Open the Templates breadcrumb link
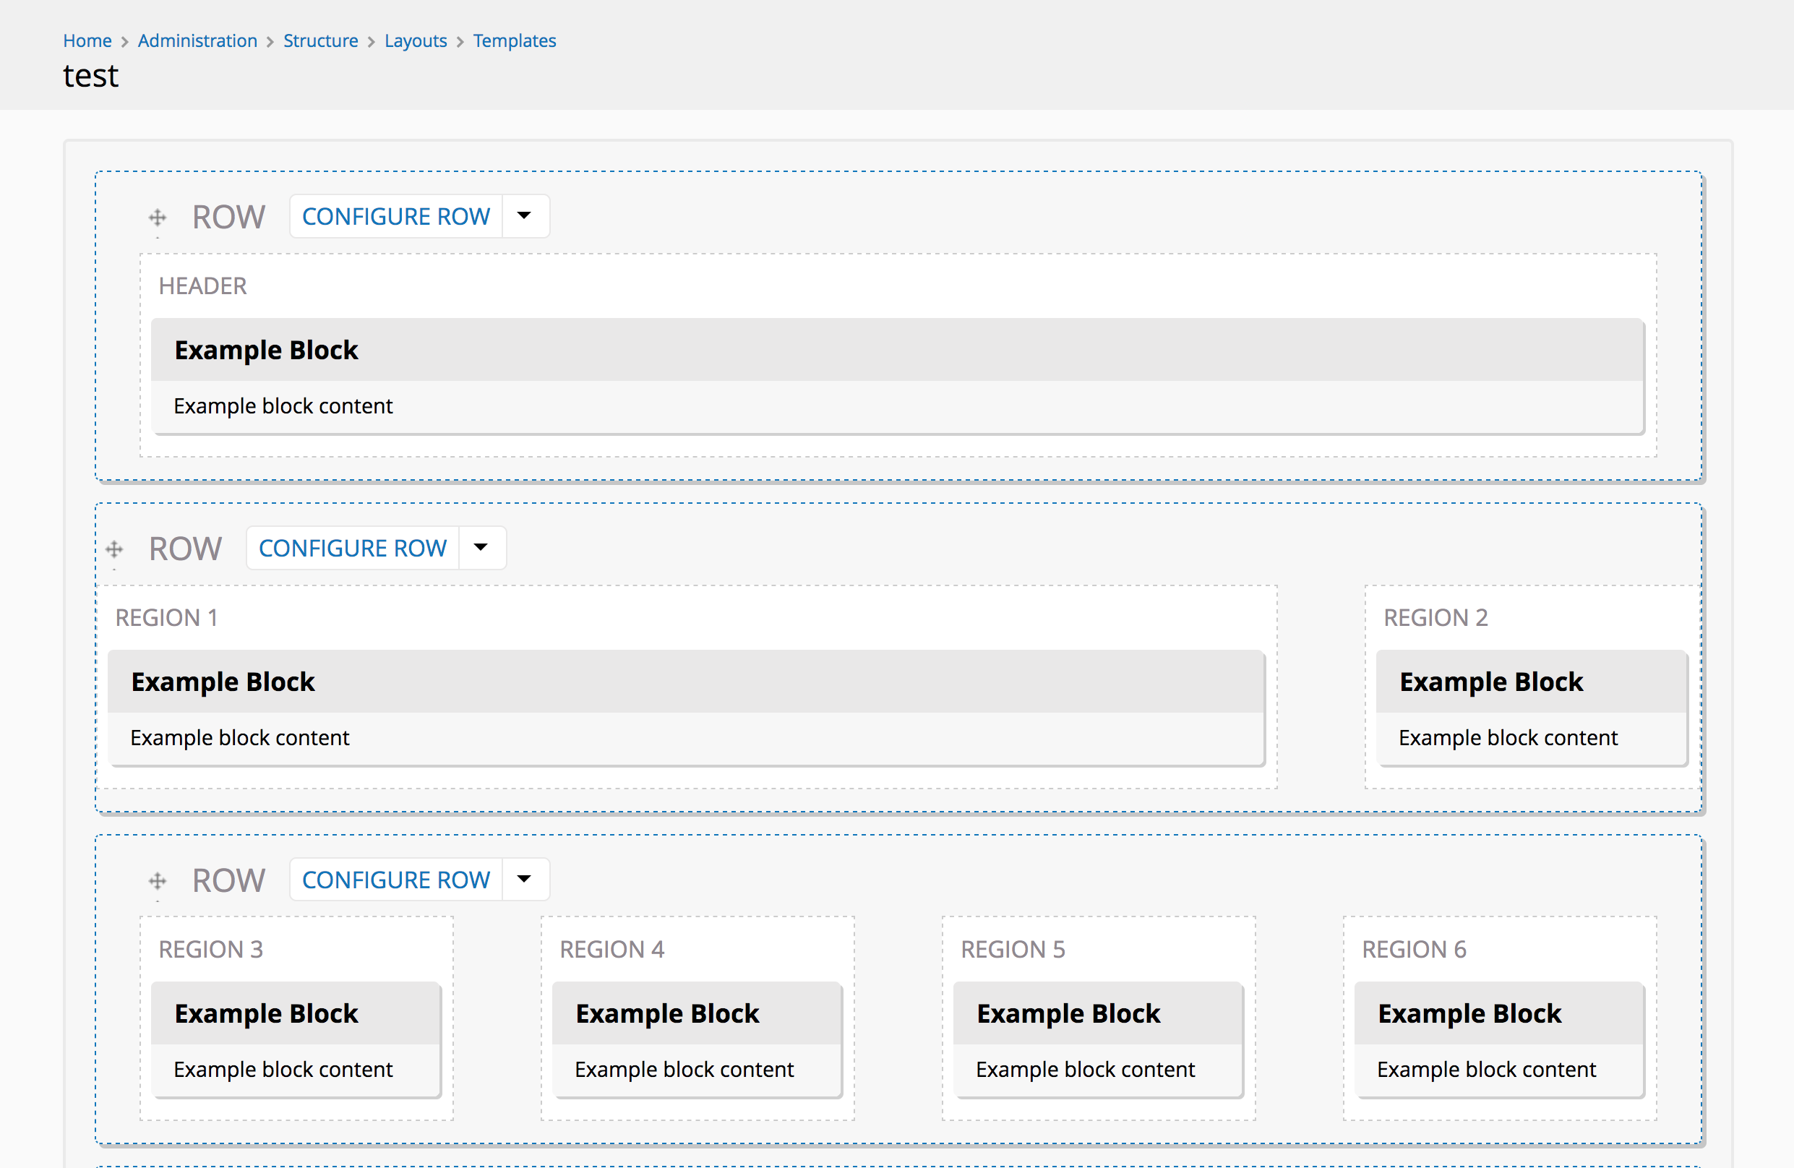Image resolution: width=1794 pixels, height=1168 pixels. (515, 40)
